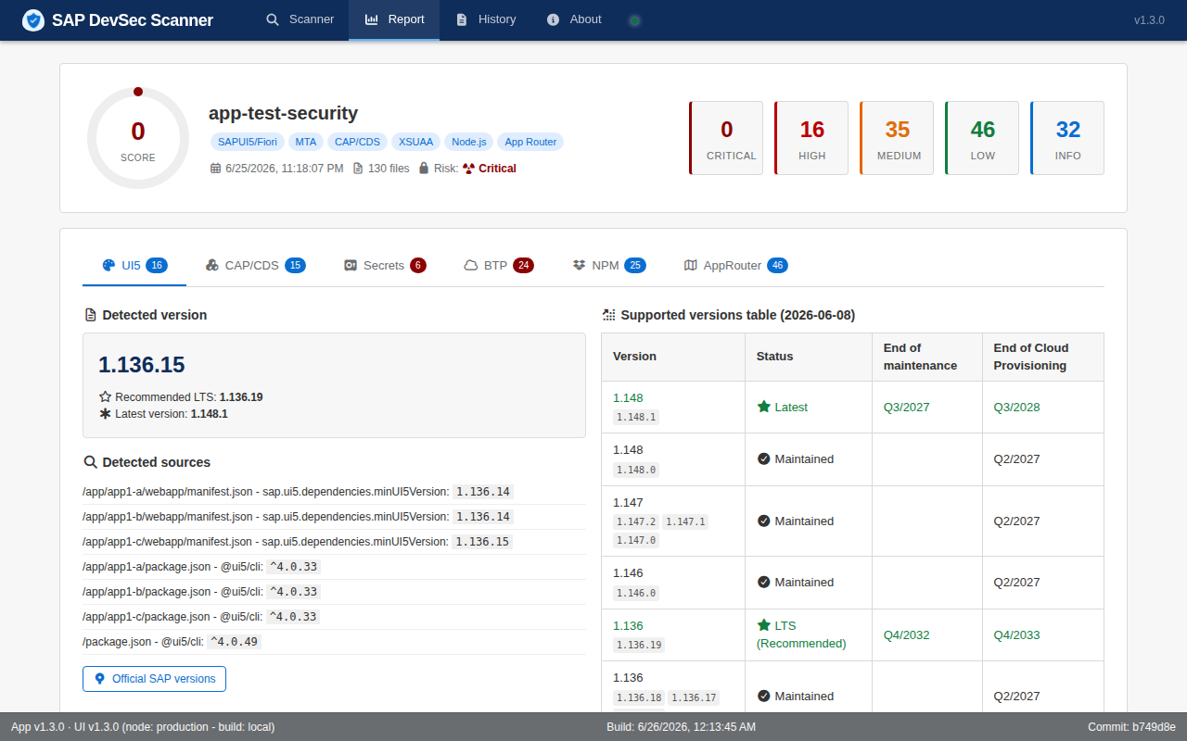1187x741 pixels.
Task: Click the score ring gauge
Action: pyautogui.click(x=138, y=138)
